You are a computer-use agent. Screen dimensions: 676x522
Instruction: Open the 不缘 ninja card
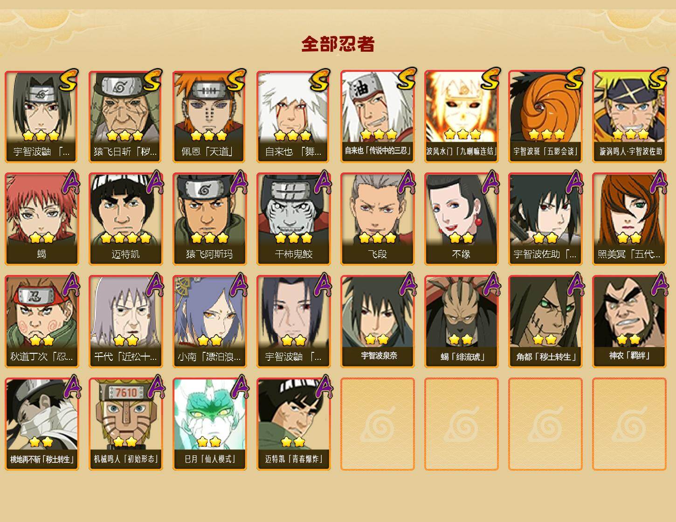(461, 219)
